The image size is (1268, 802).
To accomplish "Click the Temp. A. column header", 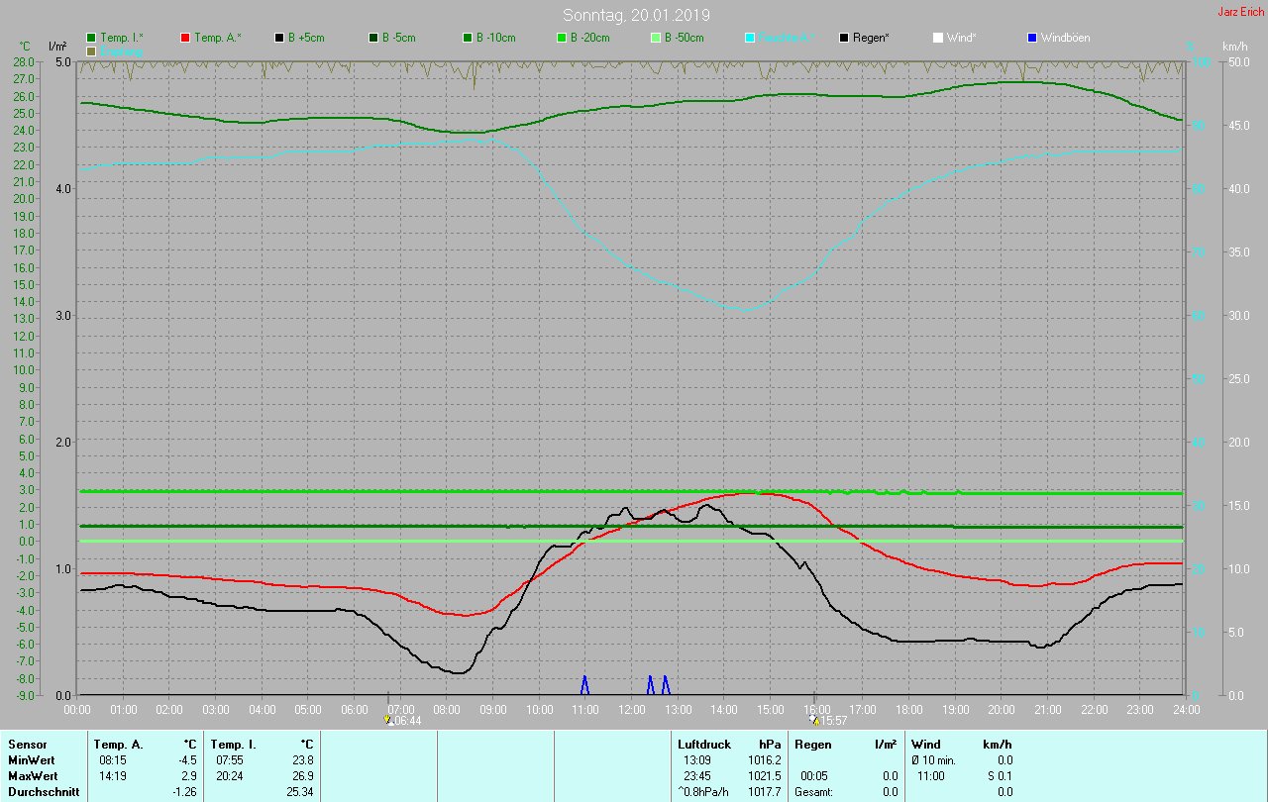I will pos(118,745).
